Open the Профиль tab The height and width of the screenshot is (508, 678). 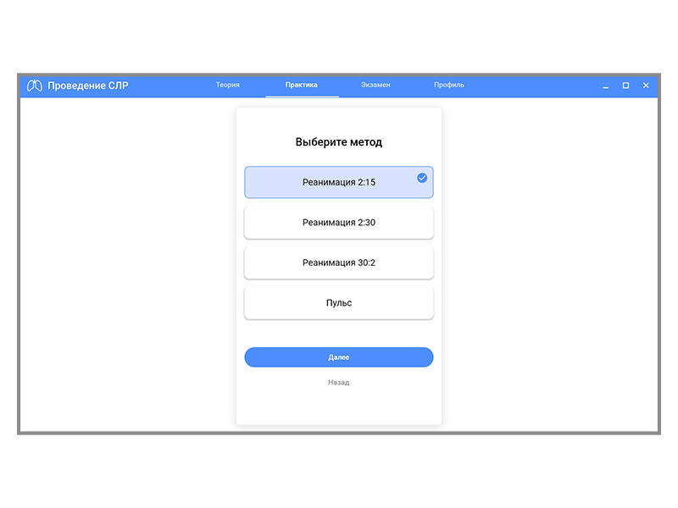pyautogui.click(x=449, y=86)
